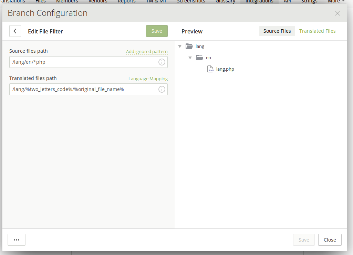Open the More dropdown in top navigation
This screenshot has width=353, height=255.
(336, 1)
